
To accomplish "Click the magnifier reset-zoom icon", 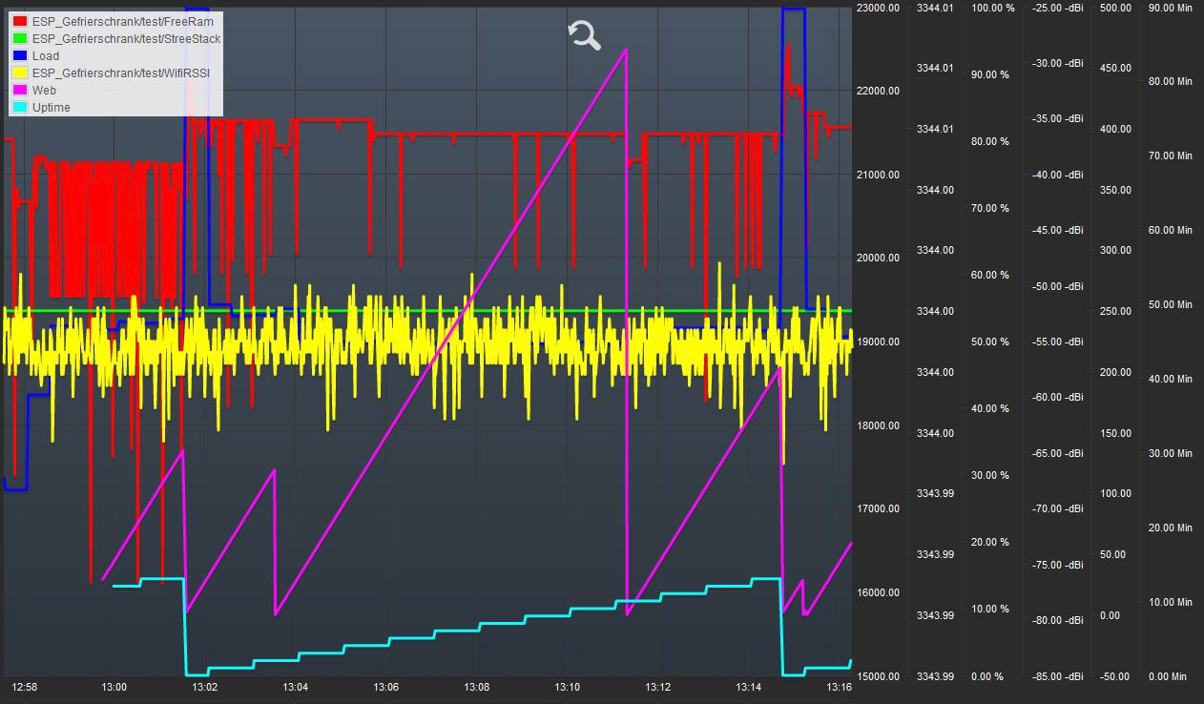I will (584, 35).
